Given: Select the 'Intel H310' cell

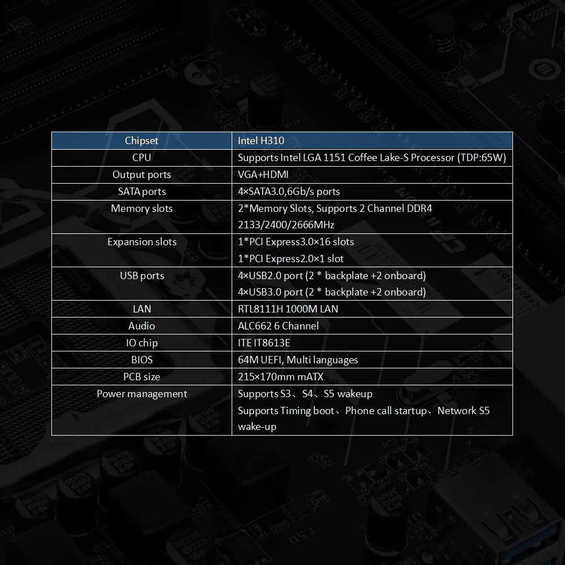Looking at the screenshot, I should [x=372, y=141].
